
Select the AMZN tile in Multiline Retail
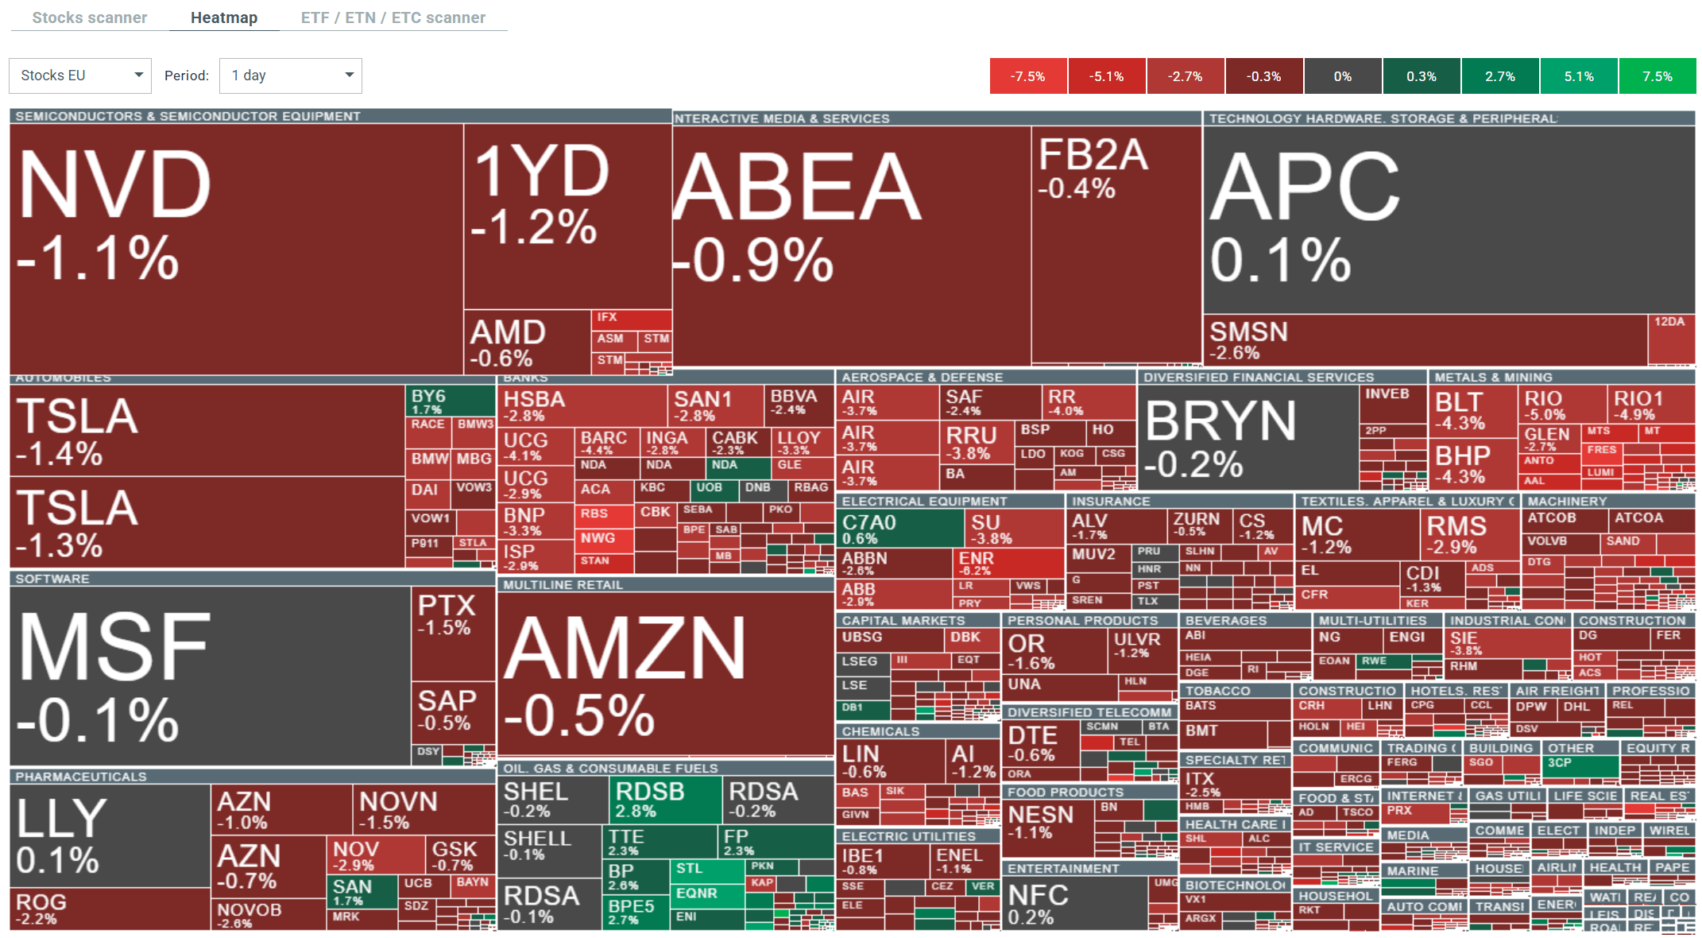pyautogui.click(x=665, y=676)
